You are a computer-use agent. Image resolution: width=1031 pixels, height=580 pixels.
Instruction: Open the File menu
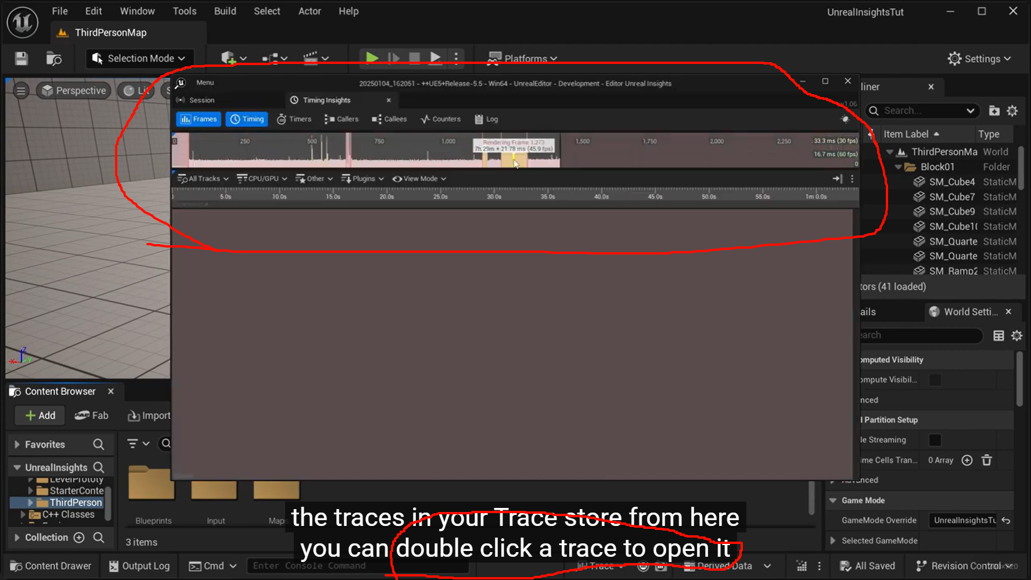click(59, 11)
